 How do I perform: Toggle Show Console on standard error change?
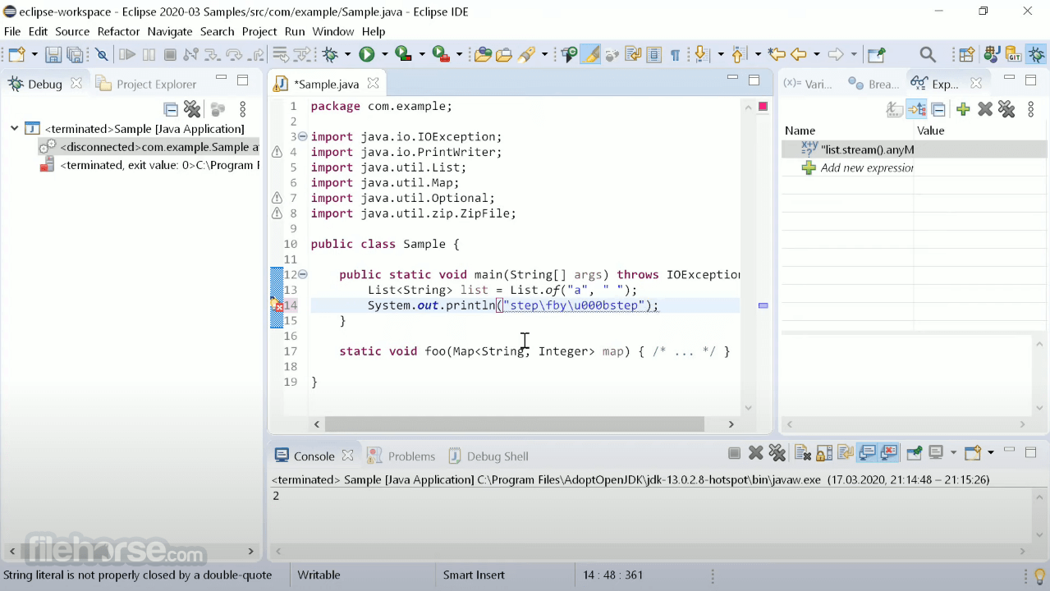point(888,453)
